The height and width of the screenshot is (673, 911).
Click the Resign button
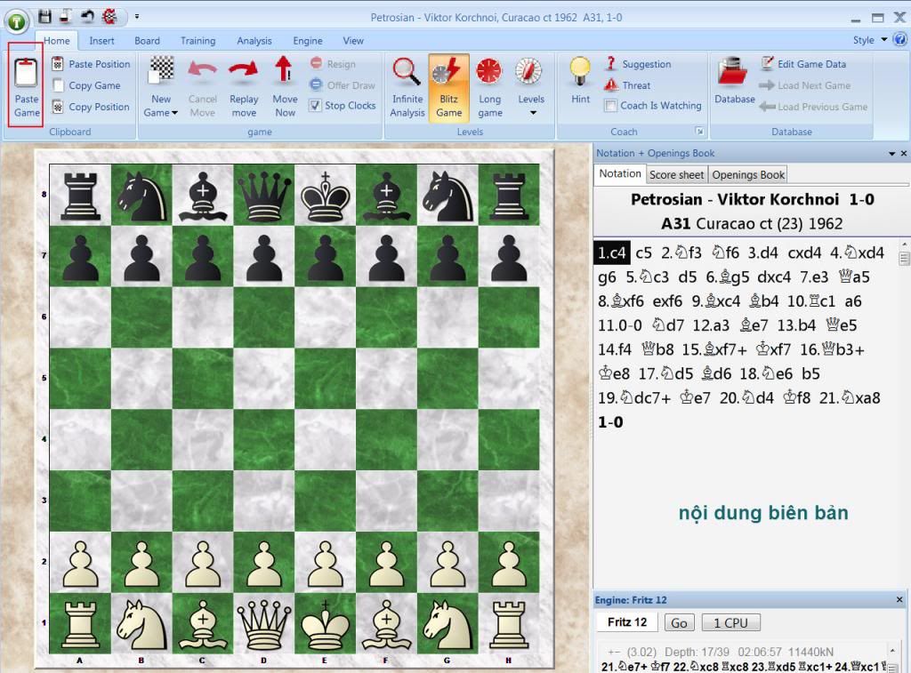pyautogui.click(x=333, y=64)
